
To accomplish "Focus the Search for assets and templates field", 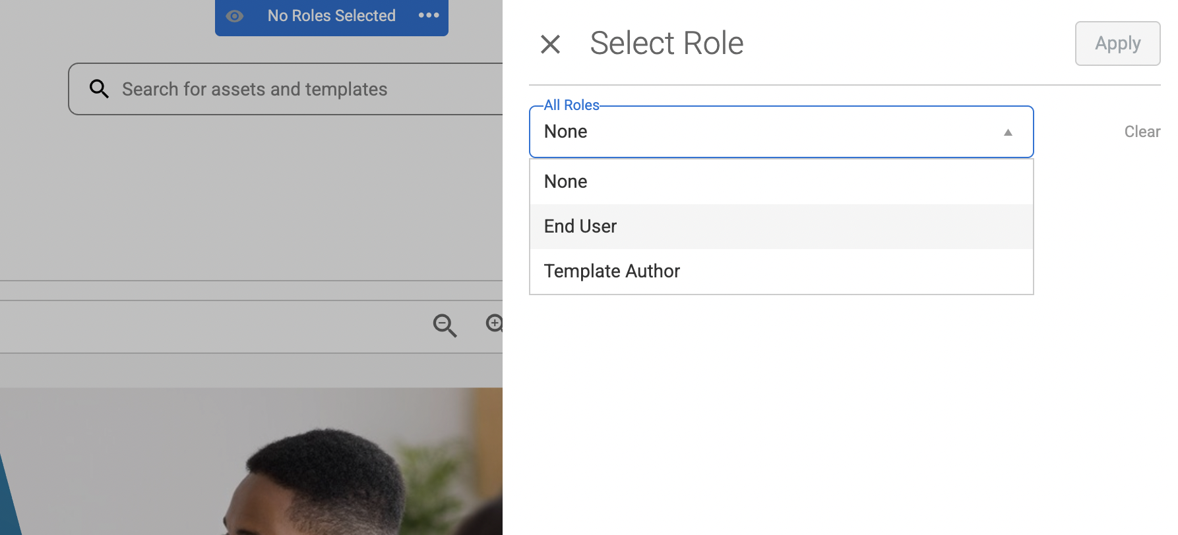I will click(297, 89).
